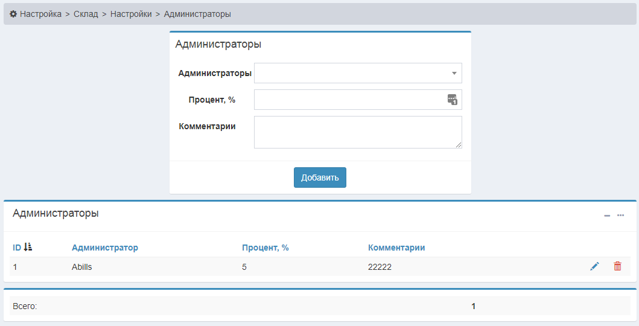Click the gear icon in the breadcrumb
Screen dimensions: 639x326
click(x=13, y=14)
